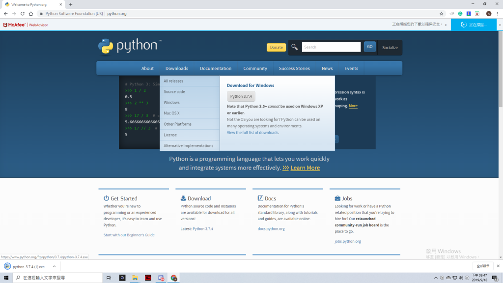The width and height of the screenshot is (503, 283).
Task: Click the Latest Python 3.7.4 link
Action: [x=203, y=229]
